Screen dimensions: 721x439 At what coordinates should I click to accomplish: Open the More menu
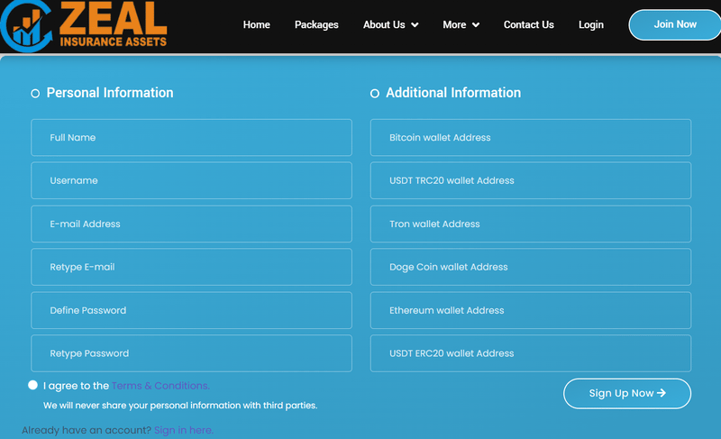[454, 25]
